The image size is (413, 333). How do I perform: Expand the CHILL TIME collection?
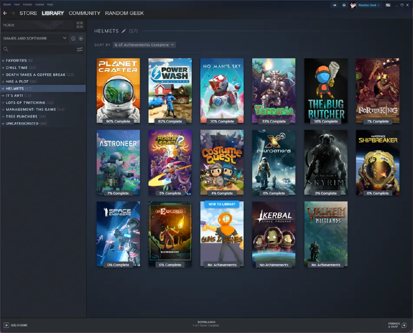4,67
